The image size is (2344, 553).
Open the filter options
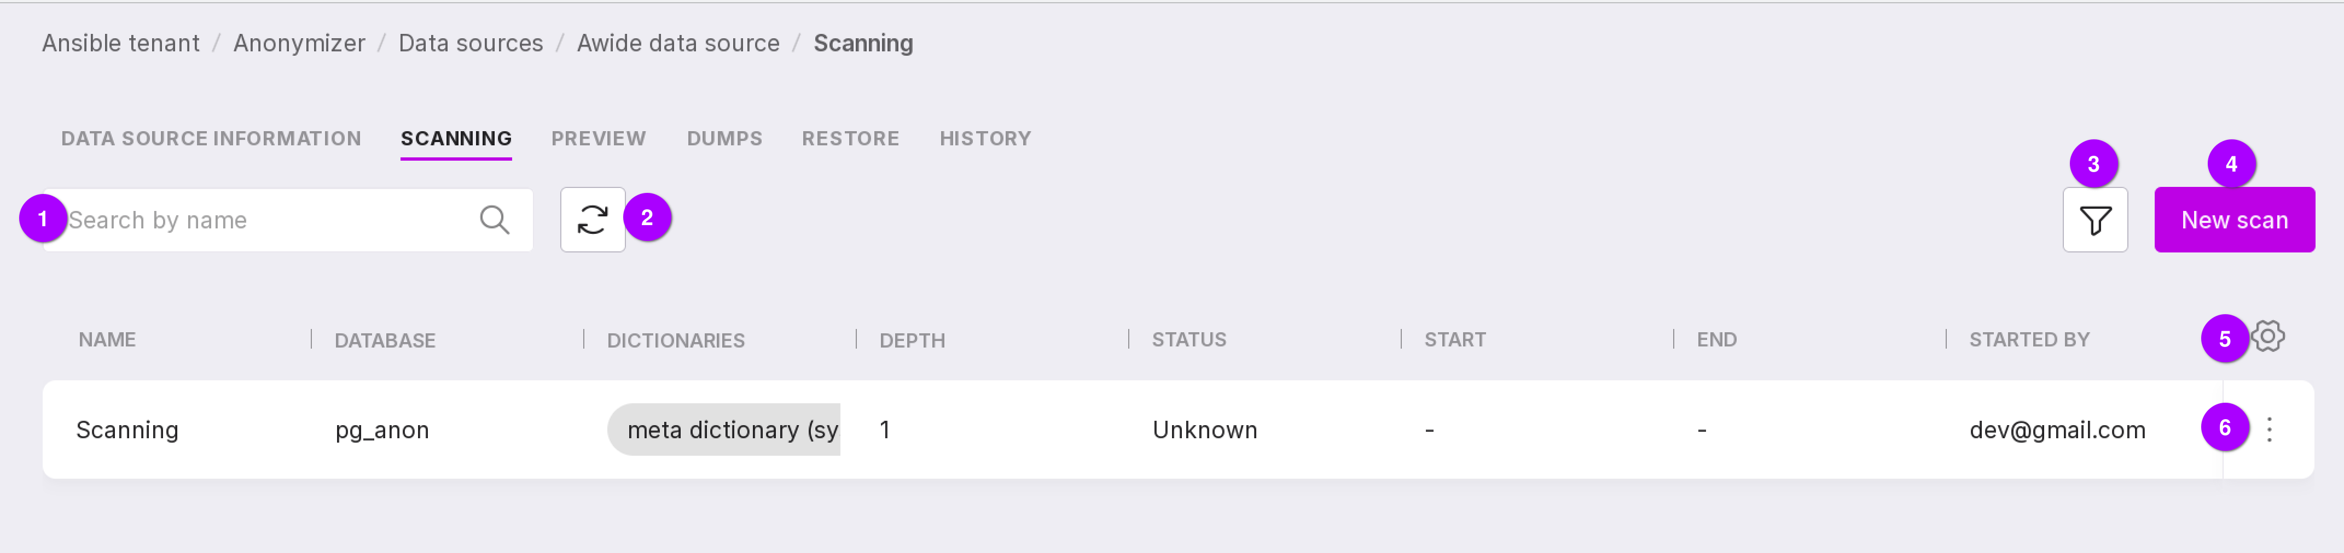2094,220
